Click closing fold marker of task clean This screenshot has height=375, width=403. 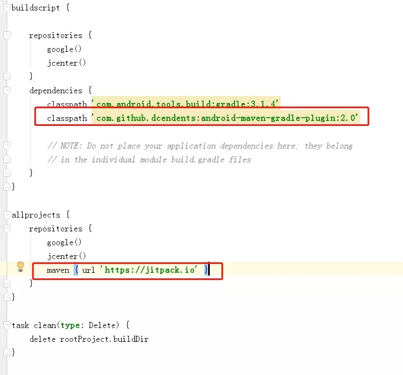tap(7, 353)
